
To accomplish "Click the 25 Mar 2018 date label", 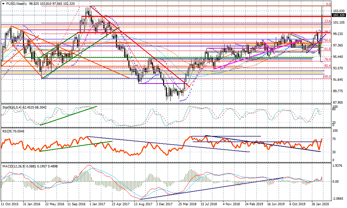I will (x=187, y=204).
